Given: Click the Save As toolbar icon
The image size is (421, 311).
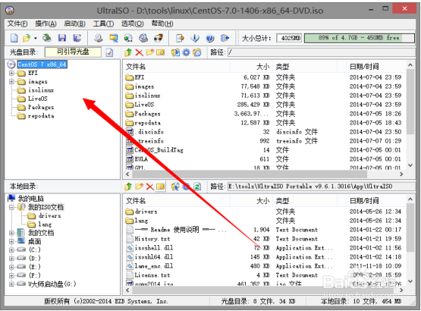Looking at the screenshot, I should point(77,38).
